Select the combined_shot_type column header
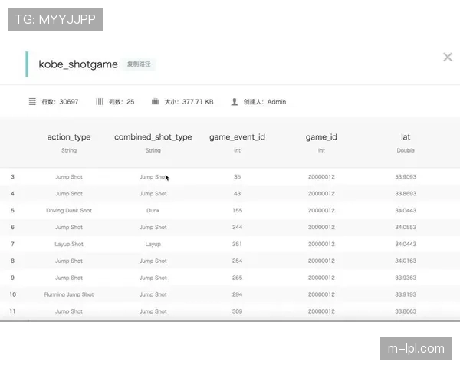Viewport: 460px width, 368px height. (x=153, y=137)
